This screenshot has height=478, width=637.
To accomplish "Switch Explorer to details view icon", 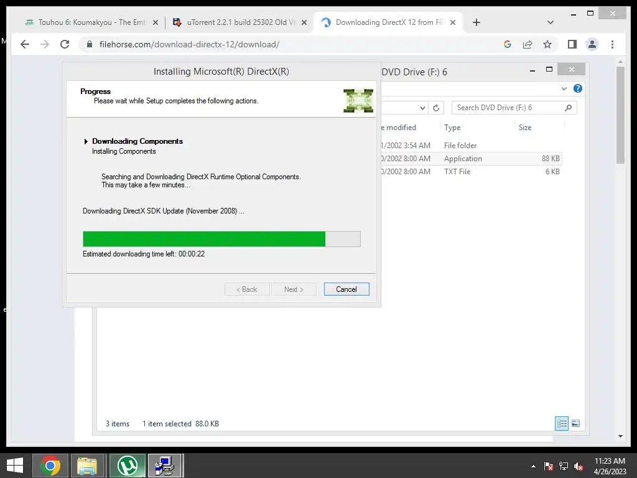I will tap(562, 423).
